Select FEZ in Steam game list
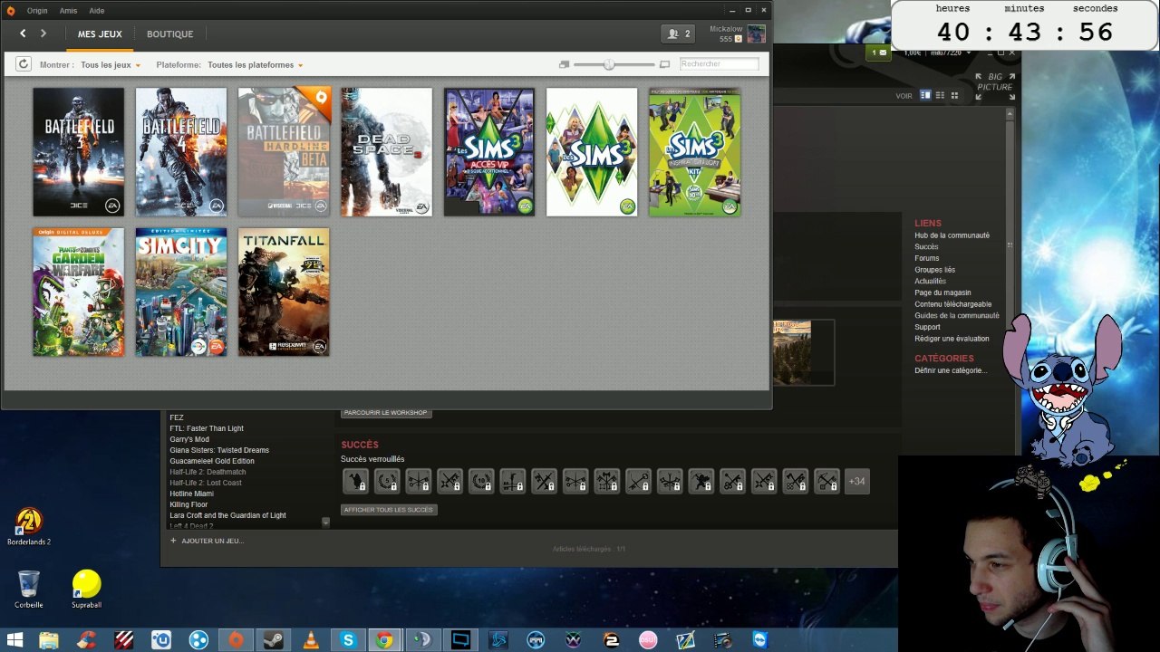The image size is (1160, 652). pyautogui.click(x=177, y=417)
